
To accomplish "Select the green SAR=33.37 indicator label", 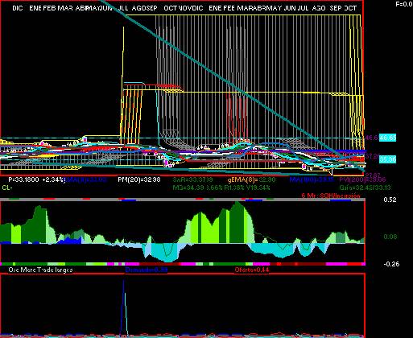I will coord(193,179).
